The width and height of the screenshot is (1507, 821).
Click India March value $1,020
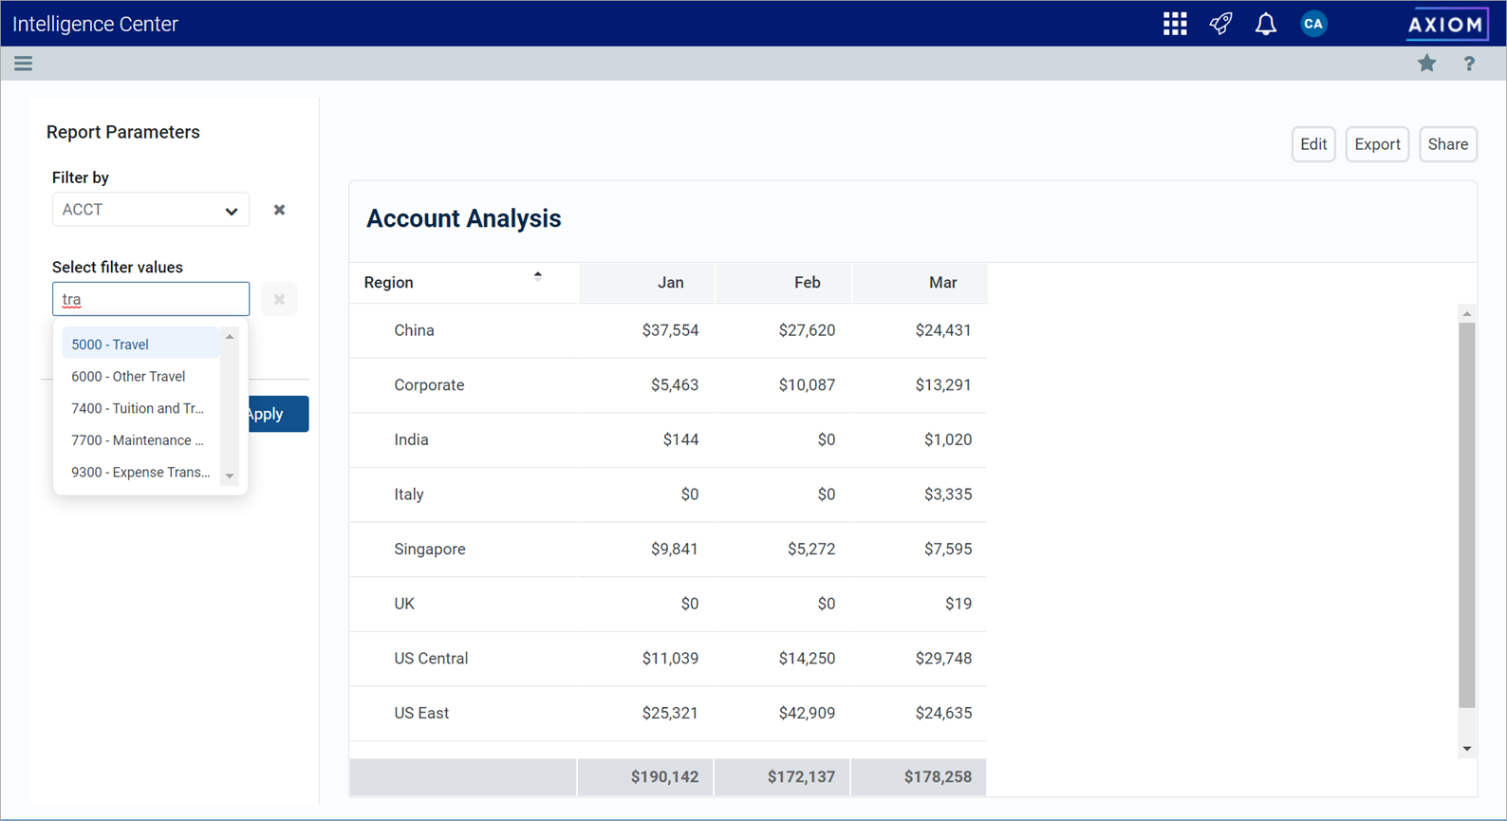[x=948, y=439]
